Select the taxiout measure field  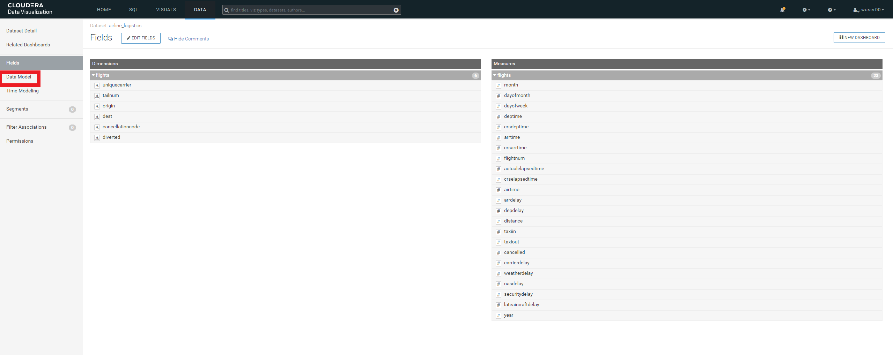pos(687,242)
